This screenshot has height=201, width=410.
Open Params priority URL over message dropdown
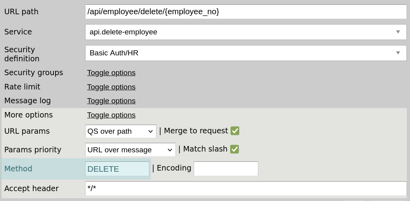[x=130, y=150]
